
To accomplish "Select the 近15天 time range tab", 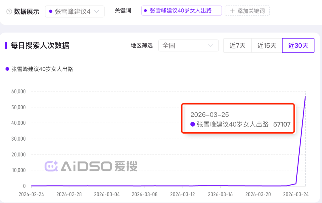I will tap(267, 46).
